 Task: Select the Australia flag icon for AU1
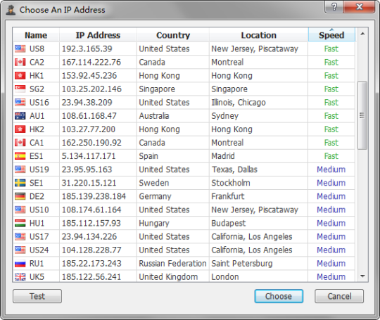pyautogui.click(x=20, y=116)
